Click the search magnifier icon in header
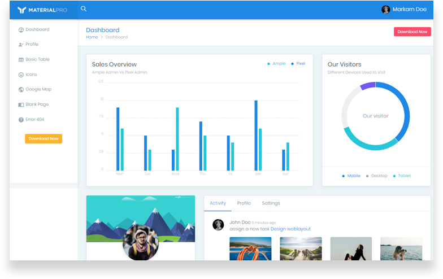This screenshot has height=279, width=443. 84,9
